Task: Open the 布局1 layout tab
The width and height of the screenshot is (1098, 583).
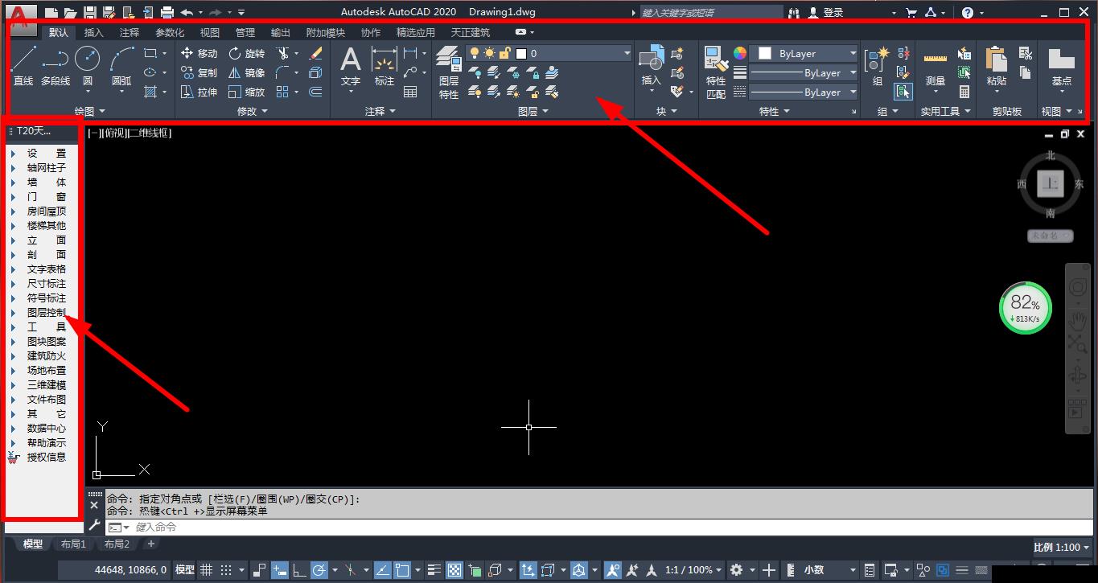Action: click(73, 544)
